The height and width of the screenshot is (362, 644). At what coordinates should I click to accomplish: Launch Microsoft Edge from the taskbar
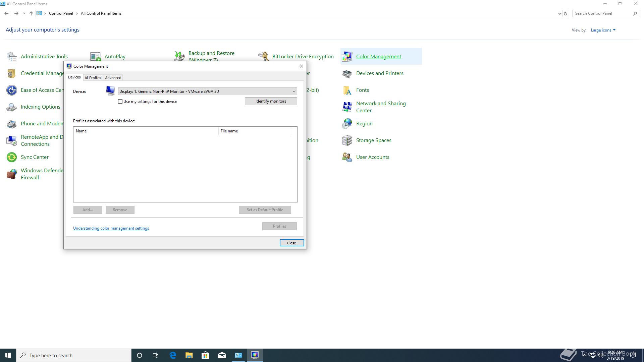(x=173, y=355)
